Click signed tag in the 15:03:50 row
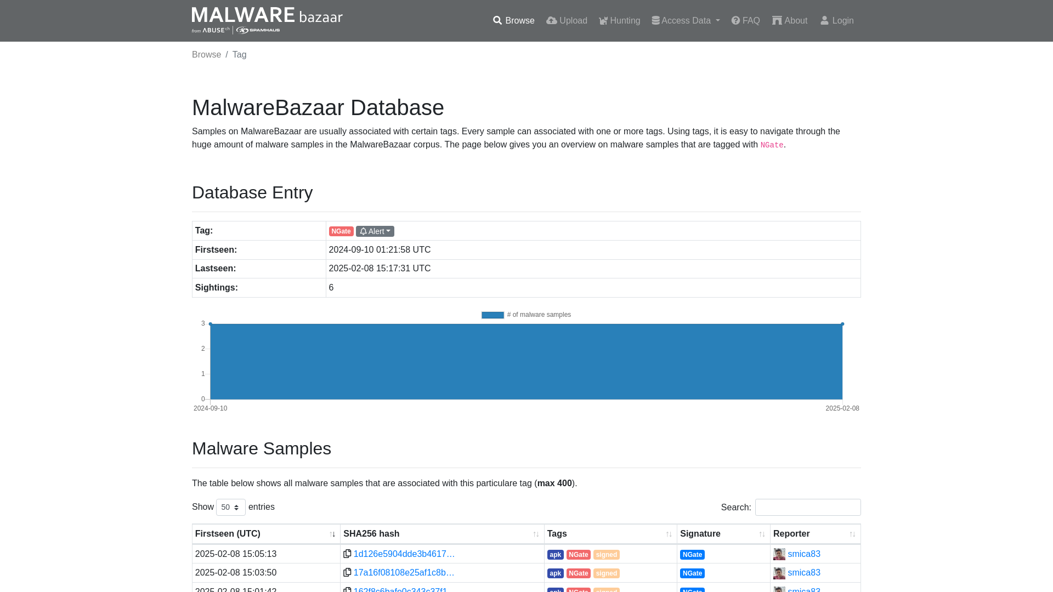This screenshot has height=592, width=1053. [607, 573]
